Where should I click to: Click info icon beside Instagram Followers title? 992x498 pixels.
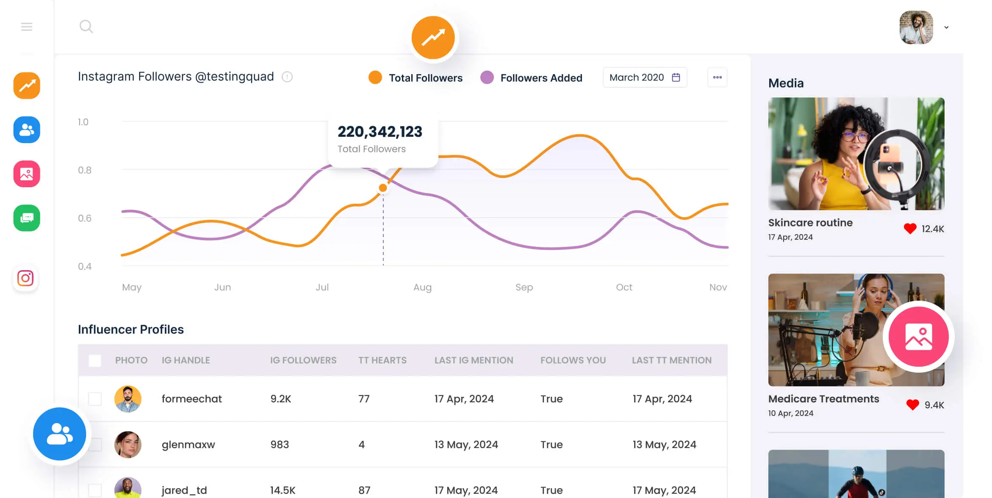tap(287, 77)
